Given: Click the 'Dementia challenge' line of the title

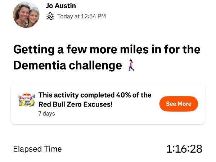Looking at the screenshot, I should pyautogui.click(x=68, y=66).
